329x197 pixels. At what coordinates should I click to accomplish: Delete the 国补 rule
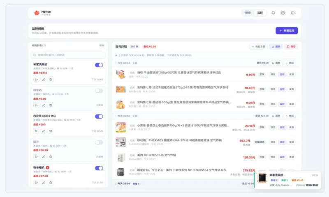tap(51, 157)
